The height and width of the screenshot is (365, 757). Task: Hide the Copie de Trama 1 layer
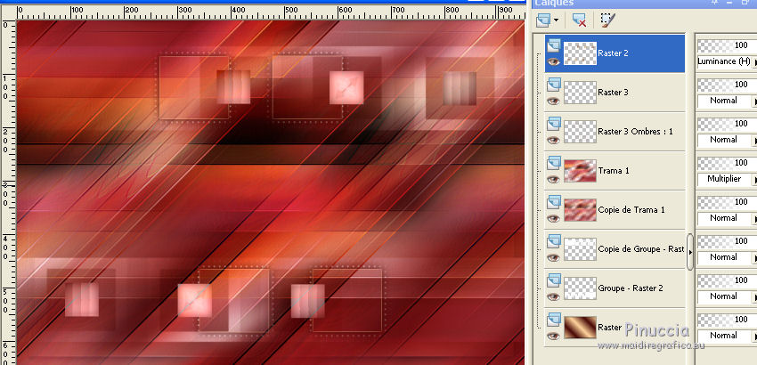[x=554, y=218]
